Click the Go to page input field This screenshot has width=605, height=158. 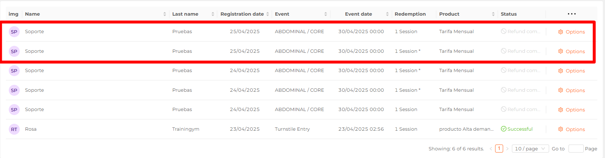pyautogui.click(x=576, y=149)
